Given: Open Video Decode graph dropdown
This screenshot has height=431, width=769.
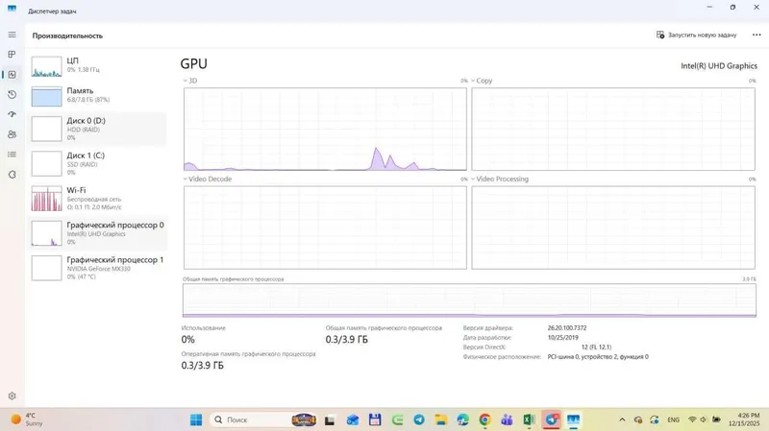Looking at the screenshot, I should 208,180.
